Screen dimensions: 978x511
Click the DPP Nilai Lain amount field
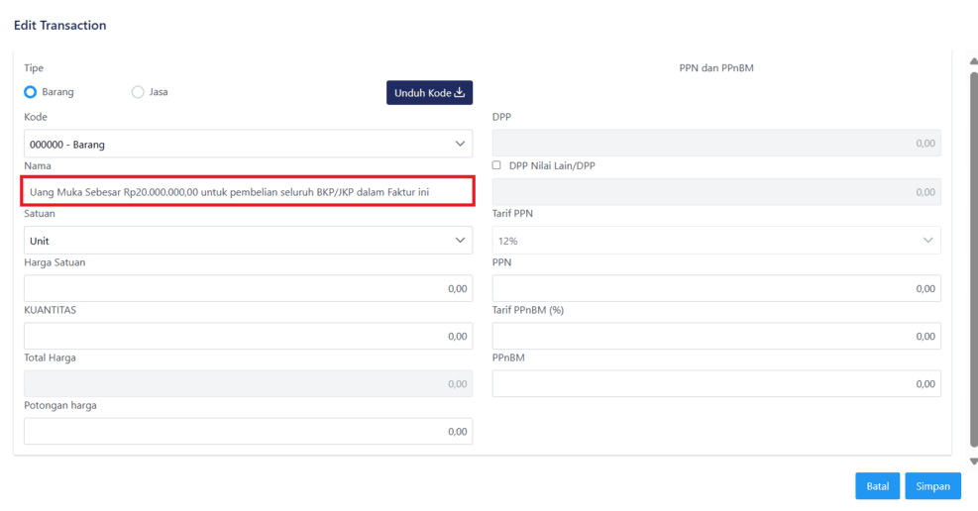[715, 192]
